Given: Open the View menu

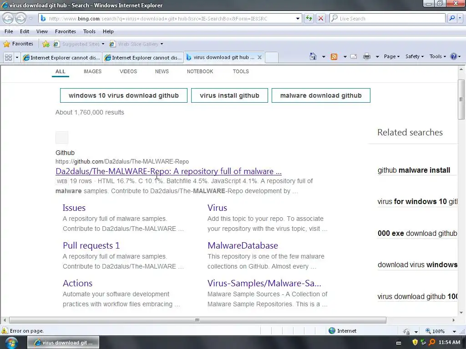Looking at the screenshot, I should click(x=42, y=31).
